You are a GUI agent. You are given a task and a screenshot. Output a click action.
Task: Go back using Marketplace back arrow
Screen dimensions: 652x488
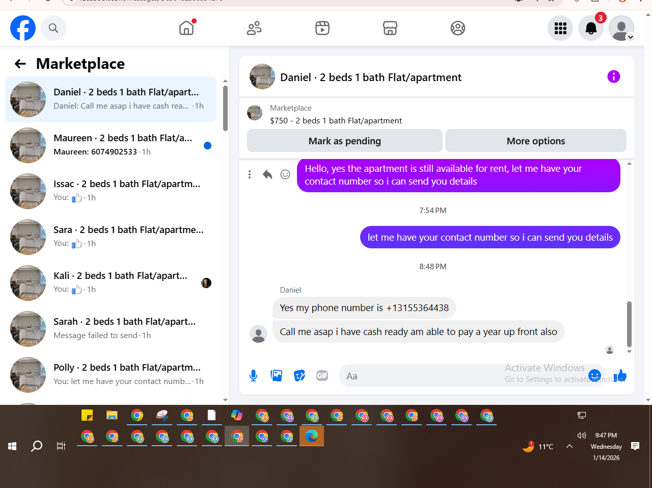(20, 64)
